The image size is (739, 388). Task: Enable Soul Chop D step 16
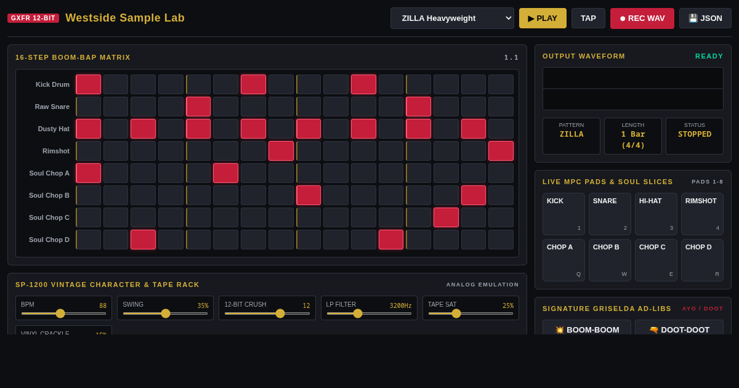click(x=501, y=240)
